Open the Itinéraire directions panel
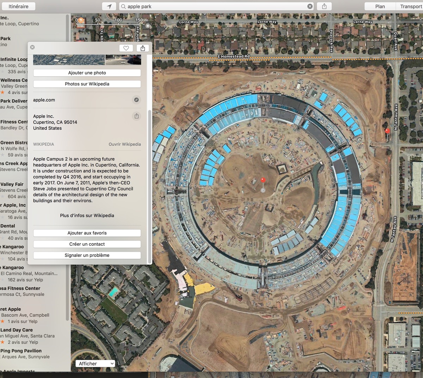This screenshot has height=378, width=423. 18,6
